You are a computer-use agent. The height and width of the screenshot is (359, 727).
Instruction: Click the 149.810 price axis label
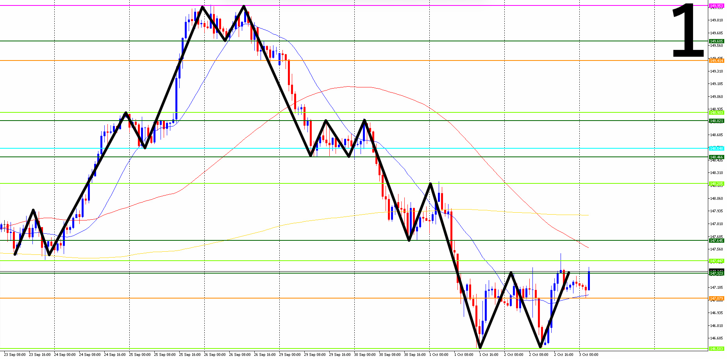716,20
